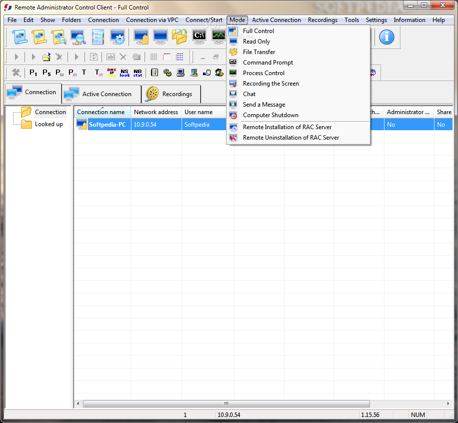458x423 pixels.
Task: Click the yellow scroll with magnifier icon
Action: pos(58,37)
